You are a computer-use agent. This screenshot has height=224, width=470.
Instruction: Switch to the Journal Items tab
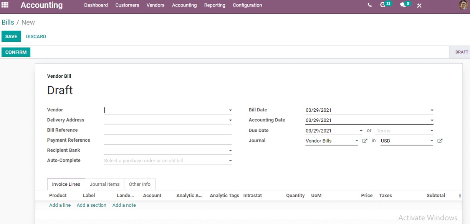[104, 184]
